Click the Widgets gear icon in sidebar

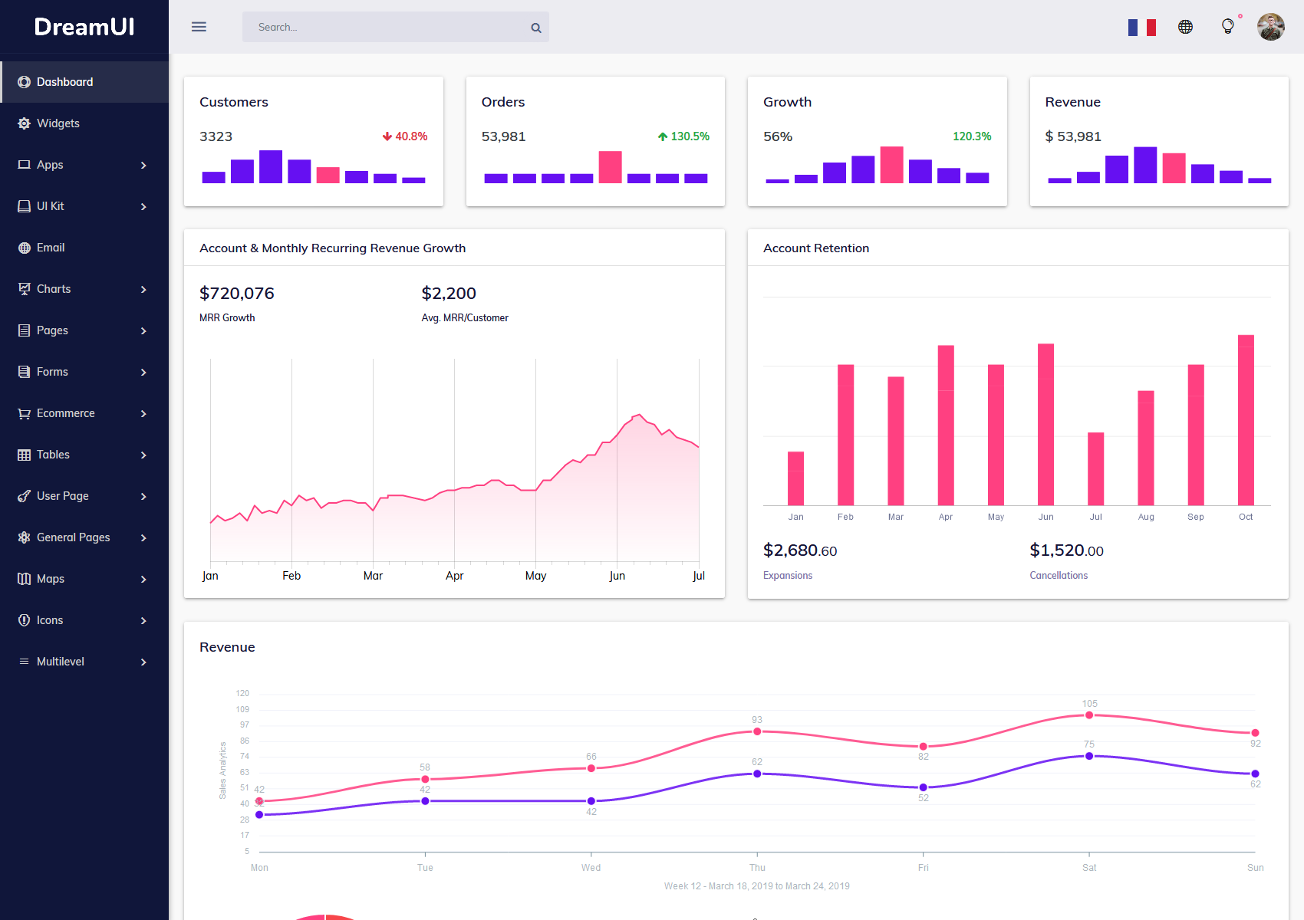click(x=25, y=123)
